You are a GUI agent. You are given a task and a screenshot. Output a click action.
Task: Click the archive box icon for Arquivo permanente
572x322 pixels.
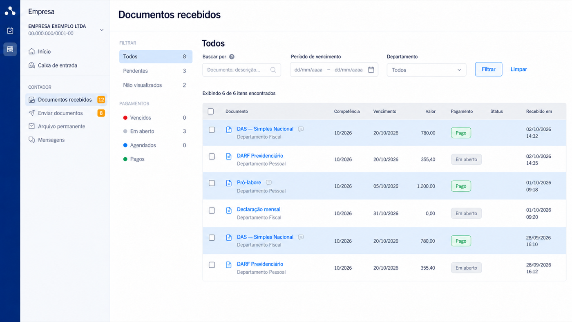point(31,126)
